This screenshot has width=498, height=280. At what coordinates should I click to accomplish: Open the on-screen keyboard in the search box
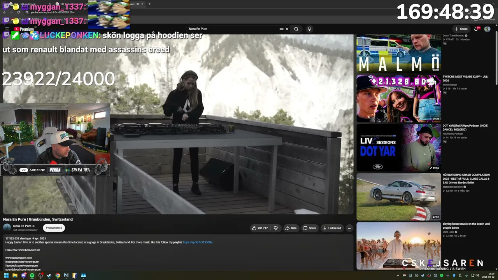click(281, 29)
